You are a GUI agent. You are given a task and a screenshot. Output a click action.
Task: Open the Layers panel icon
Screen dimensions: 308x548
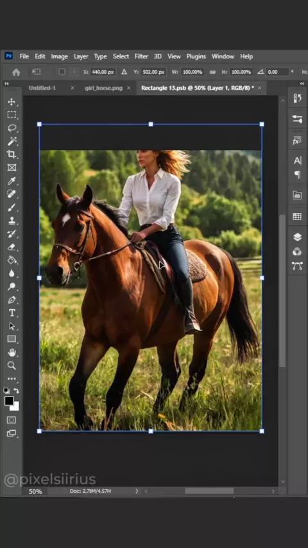point(297,237)
